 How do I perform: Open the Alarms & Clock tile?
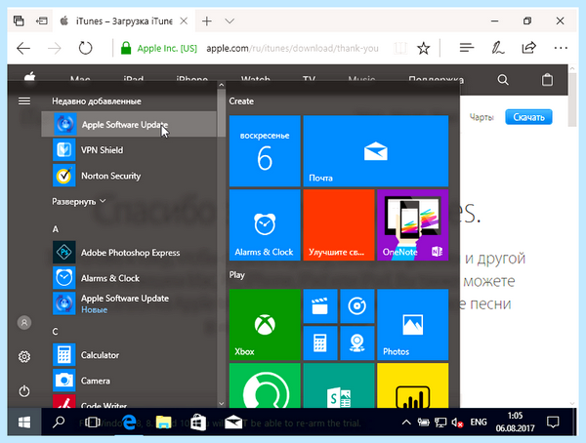(265, 224)
